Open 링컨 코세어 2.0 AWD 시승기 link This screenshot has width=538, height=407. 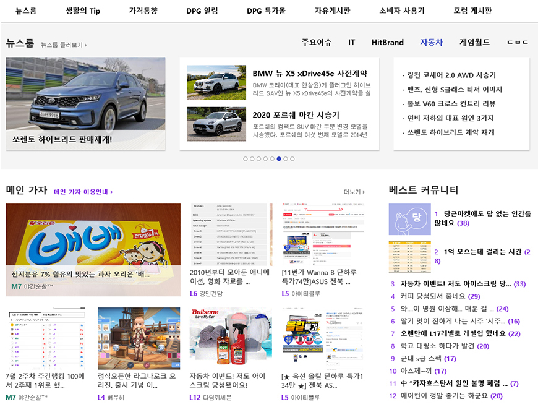[x=451, y=75]
